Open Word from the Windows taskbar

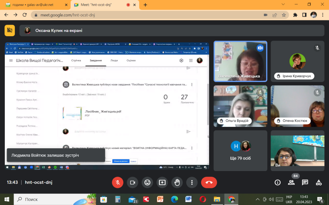click(x=188, y=199)
